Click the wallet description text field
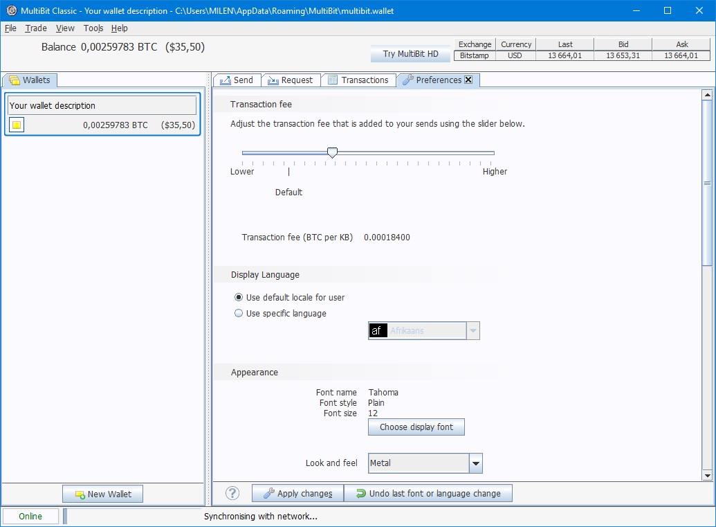Viewport: 716px width, 527px height. pos(102,105)
